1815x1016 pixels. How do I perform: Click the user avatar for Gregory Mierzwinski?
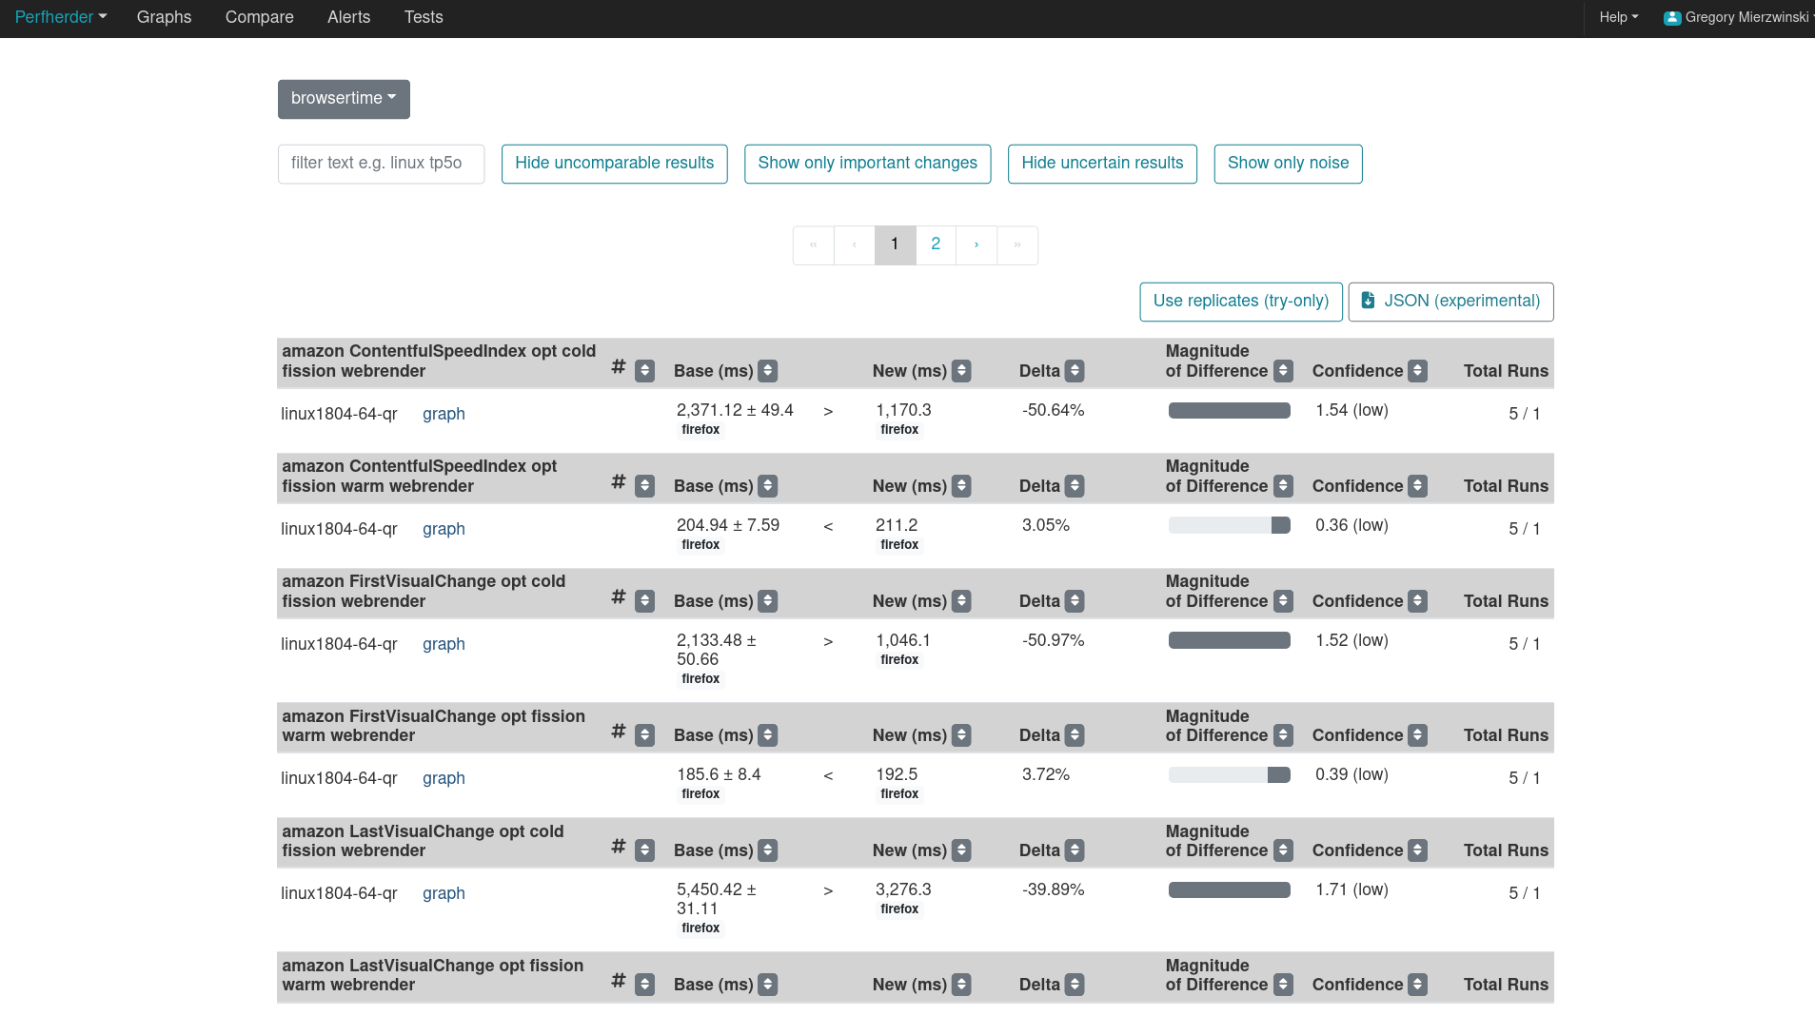point(1670,17)
